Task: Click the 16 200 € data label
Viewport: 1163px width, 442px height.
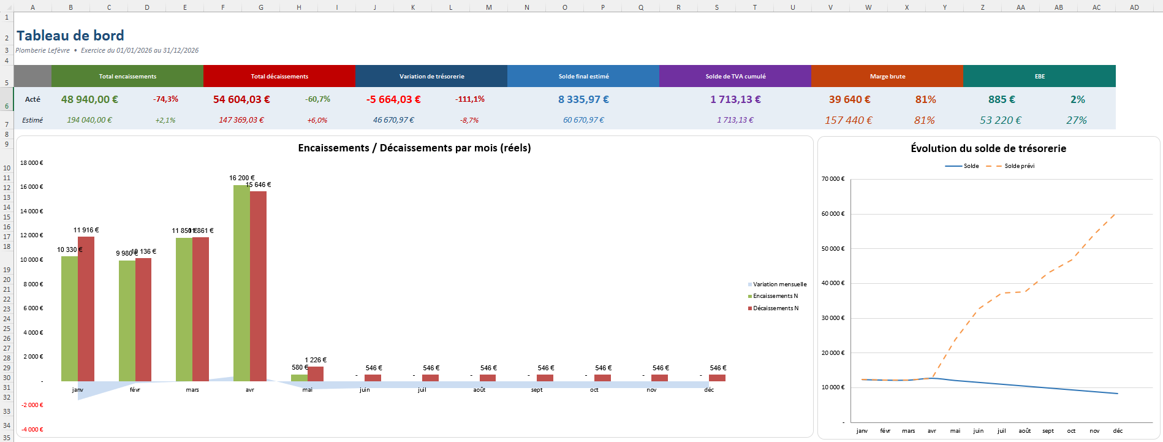Action: [241, 178]
